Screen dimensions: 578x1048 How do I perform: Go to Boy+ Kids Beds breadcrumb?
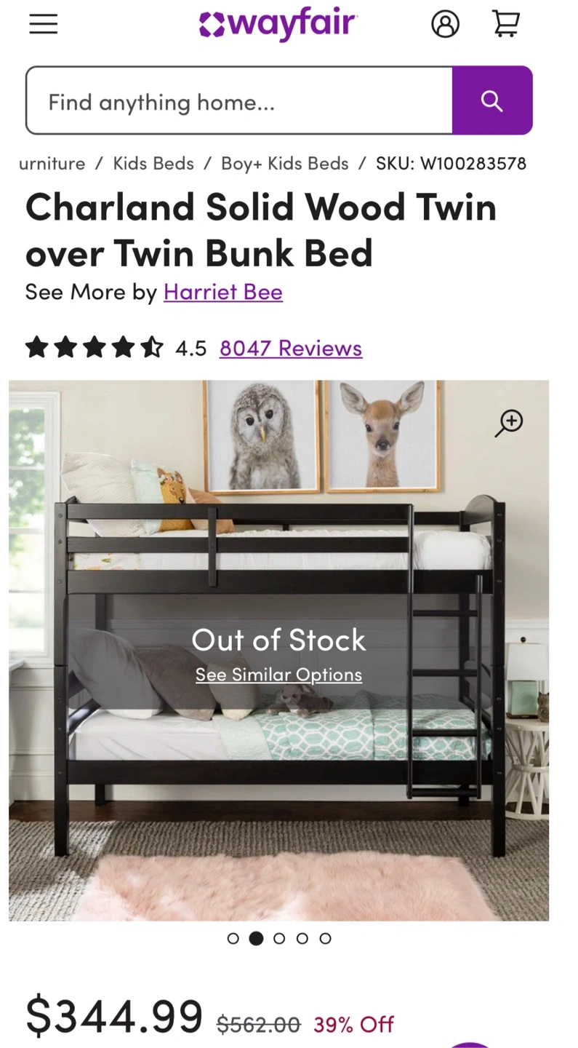pos(285,163)
